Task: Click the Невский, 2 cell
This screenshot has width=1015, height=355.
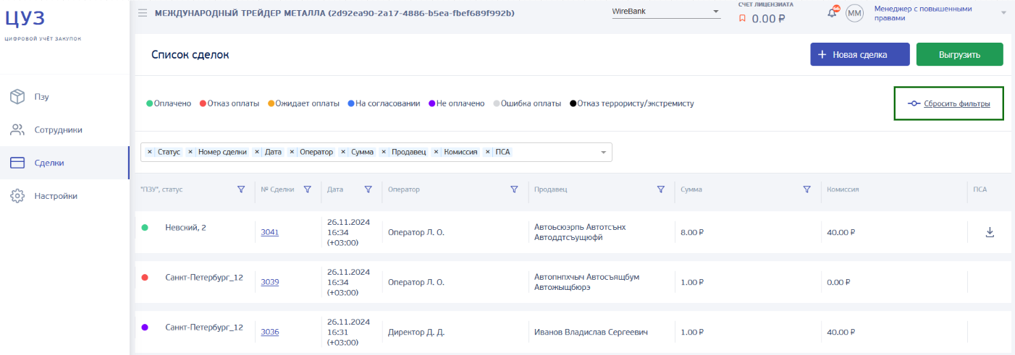Action: 185,227
